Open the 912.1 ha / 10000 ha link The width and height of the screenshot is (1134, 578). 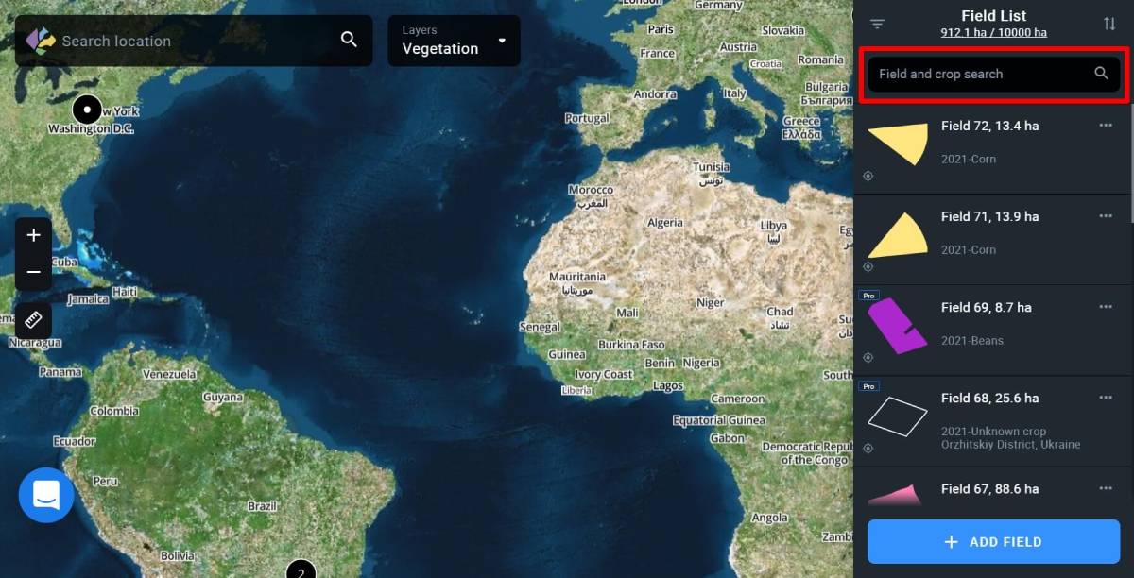pos(993,32)
